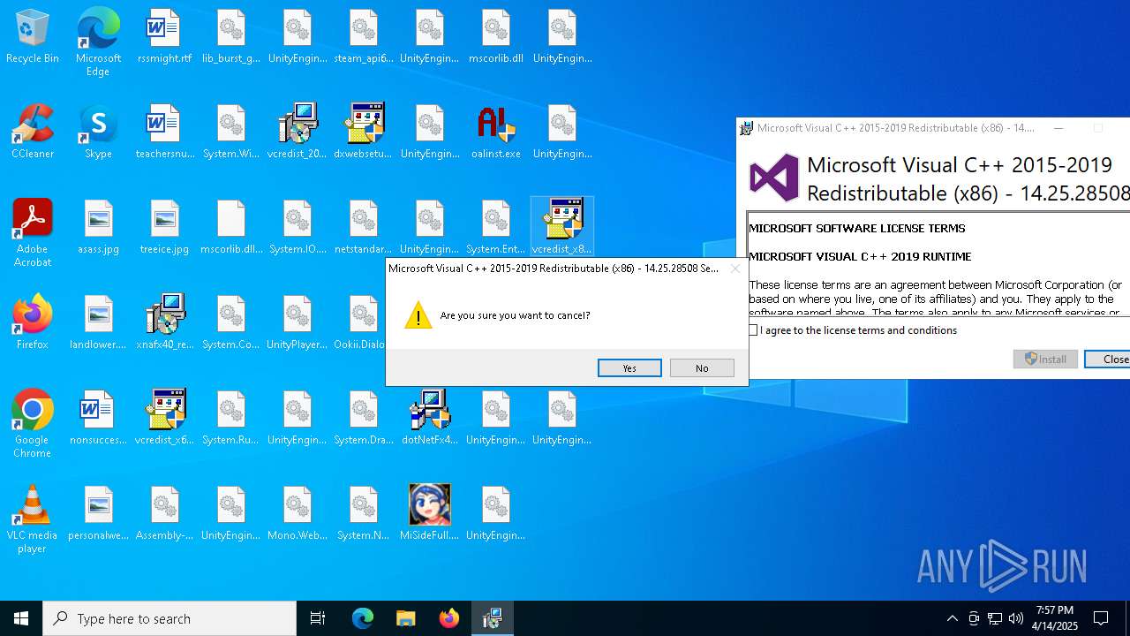Image resolution: width=1130 pixels, height=636 pixels.
Task: Open Firefox from the taskbar
Action: 448,618
